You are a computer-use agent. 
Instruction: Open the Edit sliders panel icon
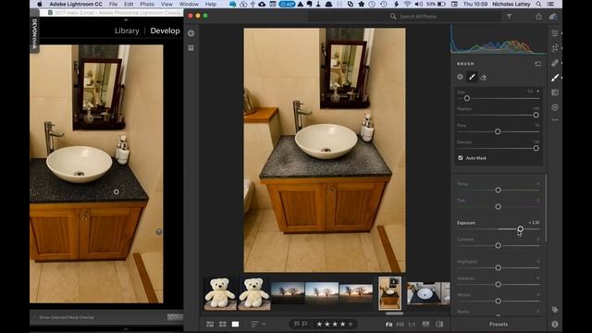pos(555,33)
